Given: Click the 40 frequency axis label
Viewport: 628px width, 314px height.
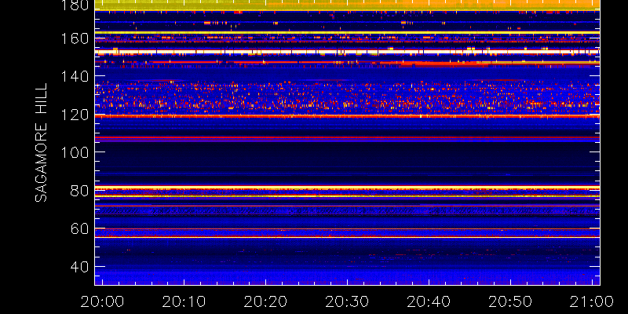Looking at the screenshot, I should coord(79,267).
